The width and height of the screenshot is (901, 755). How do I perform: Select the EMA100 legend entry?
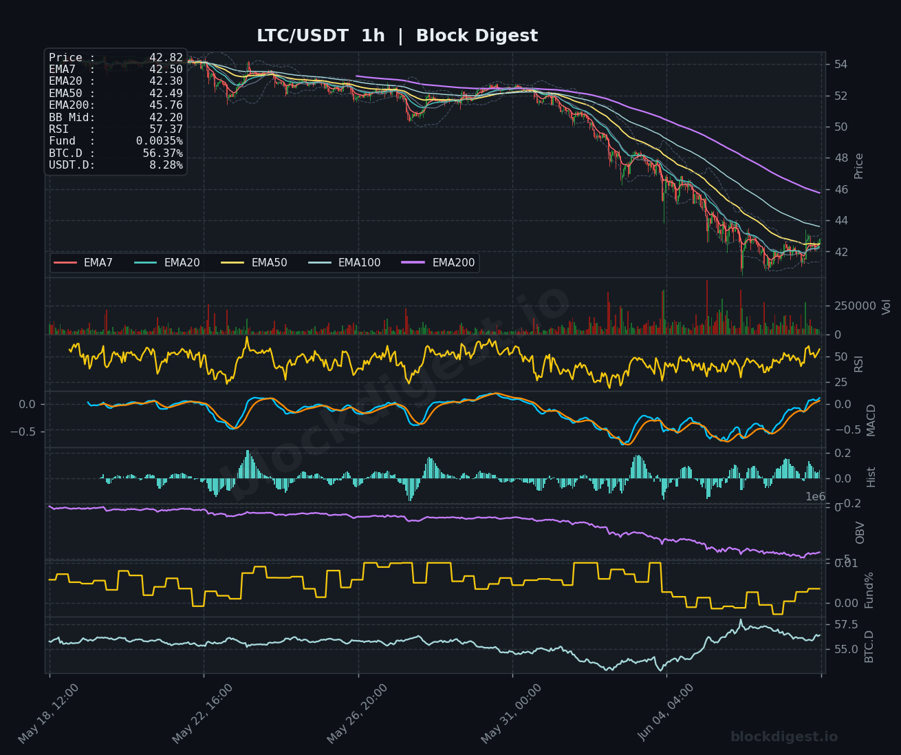[345, 263]
